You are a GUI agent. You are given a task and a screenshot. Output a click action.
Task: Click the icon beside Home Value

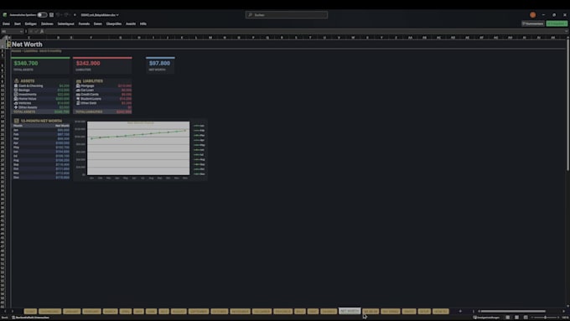[x=16, y=99]
